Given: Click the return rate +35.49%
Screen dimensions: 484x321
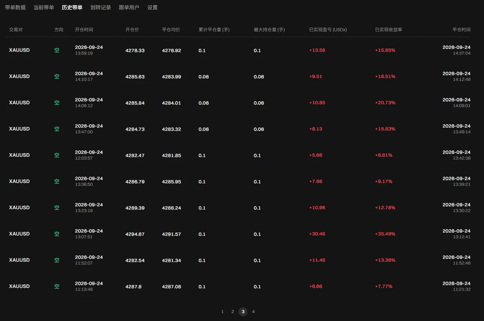Looking at the screenshot, I should [x=385, y=234].
